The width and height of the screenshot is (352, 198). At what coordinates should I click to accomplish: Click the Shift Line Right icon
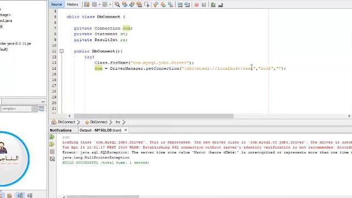(187, 4)
